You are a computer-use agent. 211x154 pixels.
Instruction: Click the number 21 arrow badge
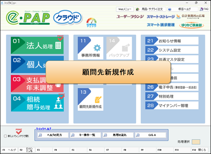(x=152, y=41)
